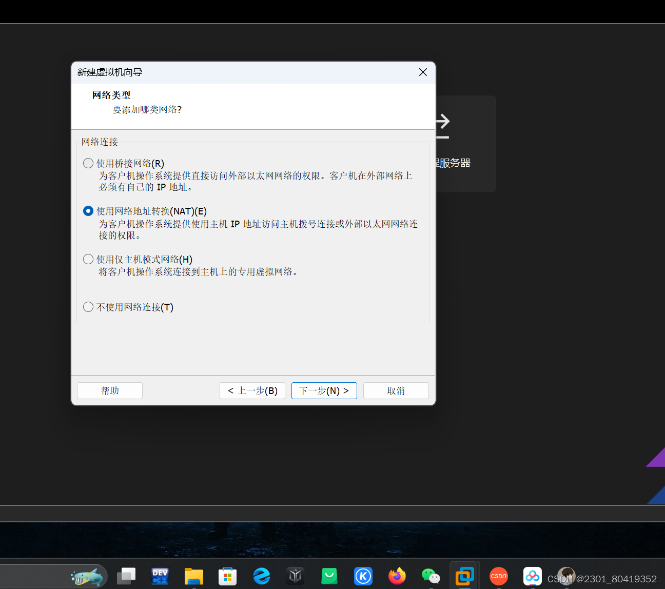Click the 要添加哪类网络? subtitle text
665x589 pixels.
(147, 109)
